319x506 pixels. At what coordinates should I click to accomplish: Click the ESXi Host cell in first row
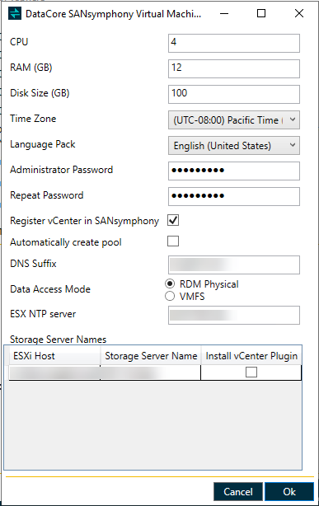click(54, 372)
